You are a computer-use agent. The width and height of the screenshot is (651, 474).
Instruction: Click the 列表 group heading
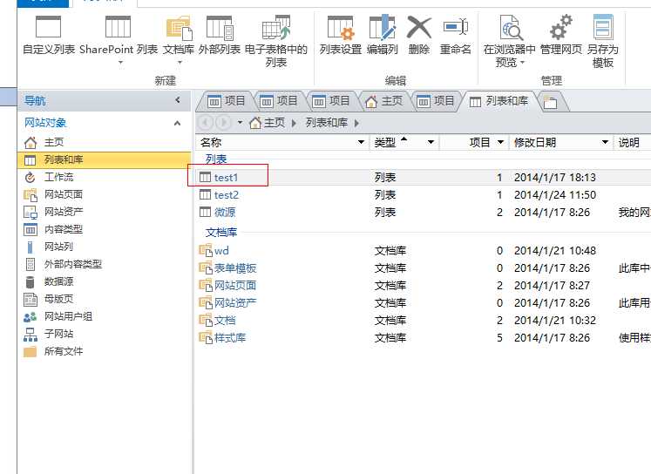coord(216,159)
